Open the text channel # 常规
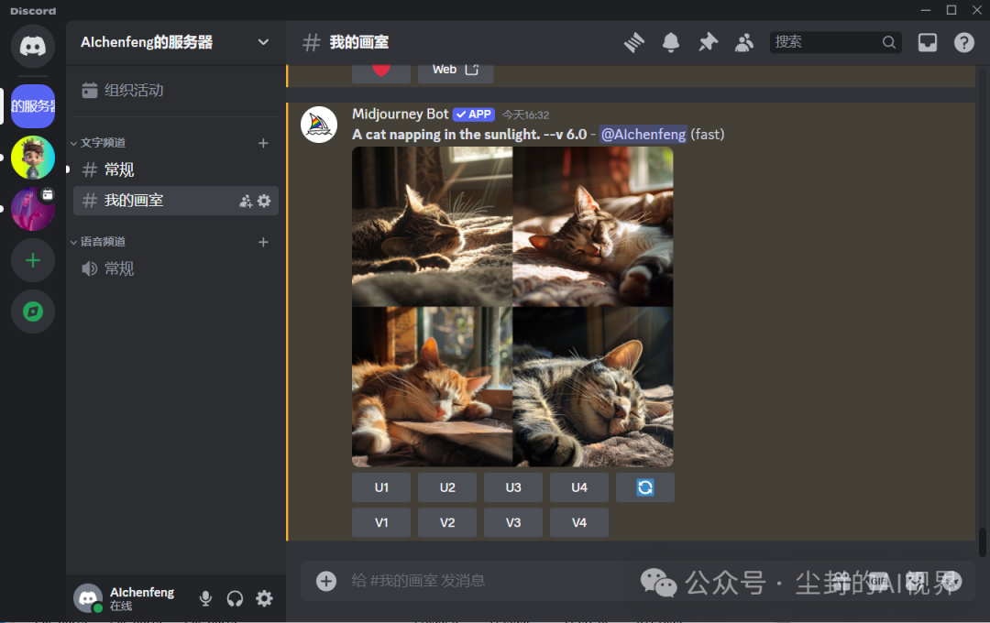 pos(175,169)
